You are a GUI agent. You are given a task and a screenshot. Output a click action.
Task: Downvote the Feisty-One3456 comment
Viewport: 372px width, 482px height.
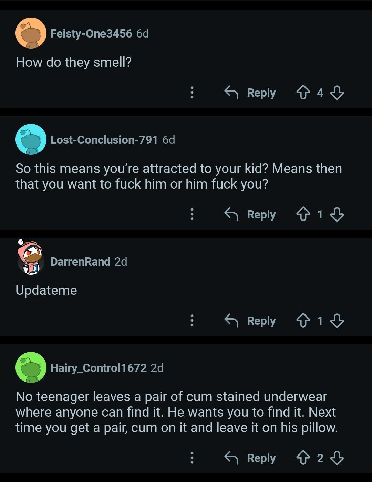337,93
